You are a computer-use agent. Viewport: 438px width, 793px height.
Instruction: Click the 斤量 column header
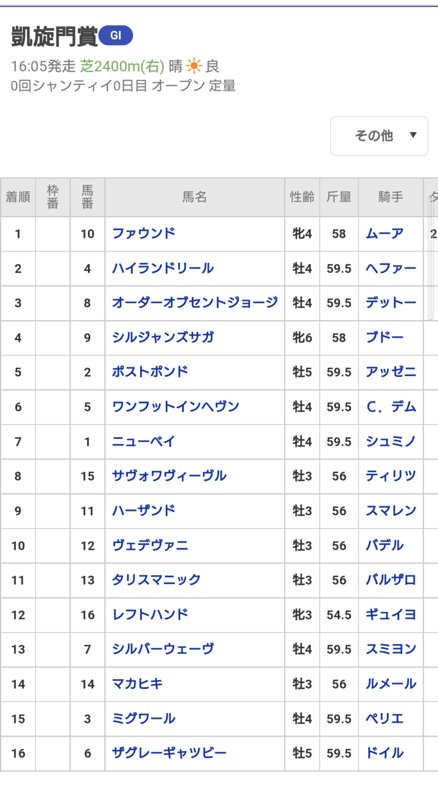339,197
